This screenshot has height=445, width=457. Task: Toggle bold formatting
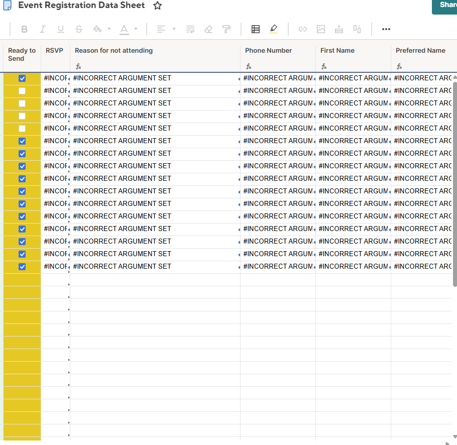click(x=25, y=29)
